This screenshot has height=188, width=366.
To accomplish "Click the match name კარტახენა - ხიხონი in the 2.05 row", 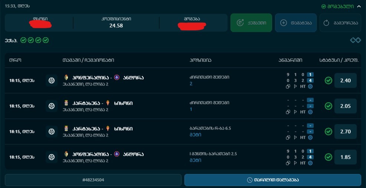I will 102,103.
